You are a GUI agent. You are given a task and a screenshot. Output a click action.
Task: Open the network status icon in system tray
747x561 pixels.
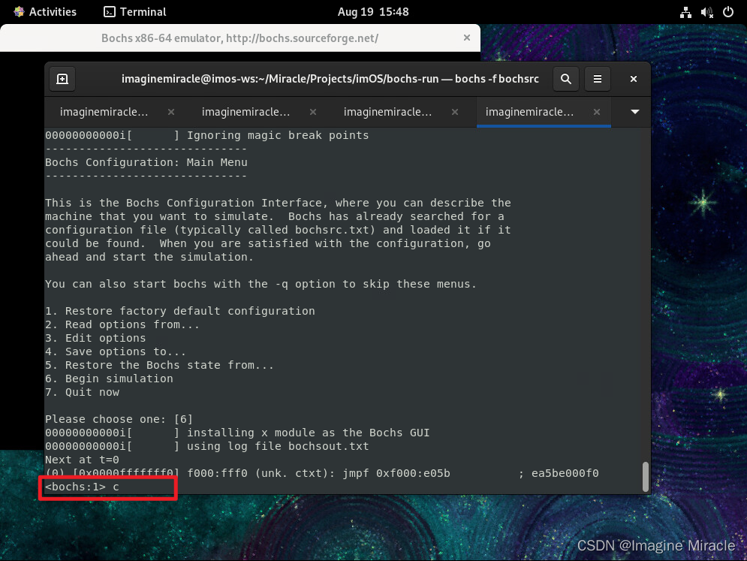[685, 13]
